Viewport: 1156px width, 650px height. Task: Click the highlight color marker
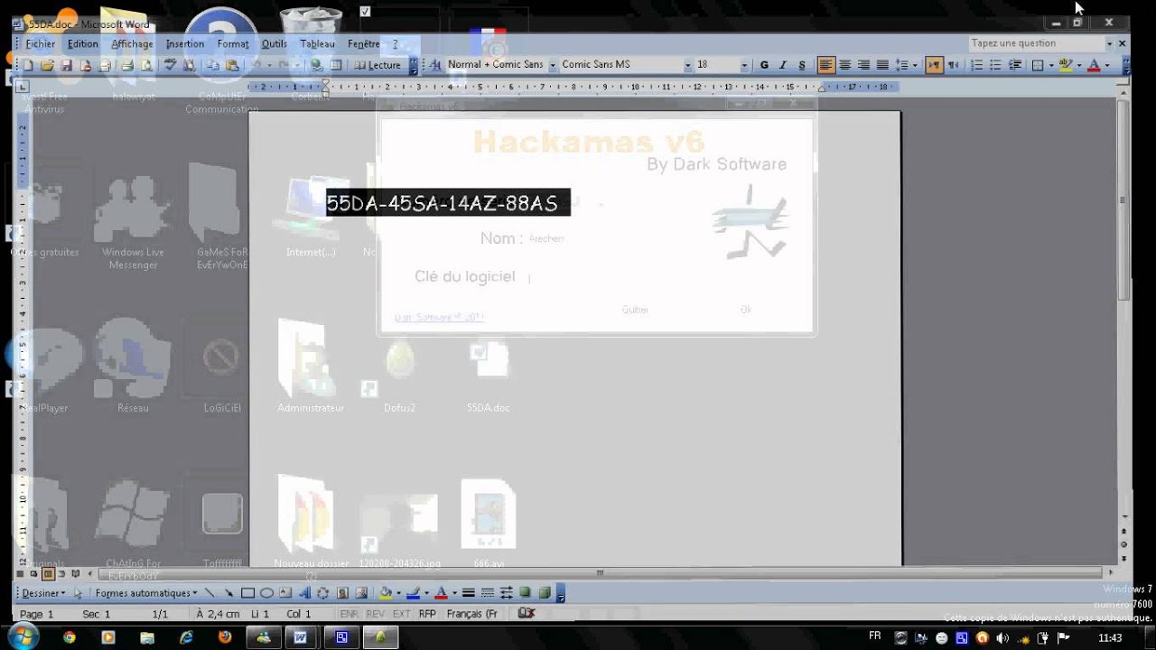(1066, 65)
